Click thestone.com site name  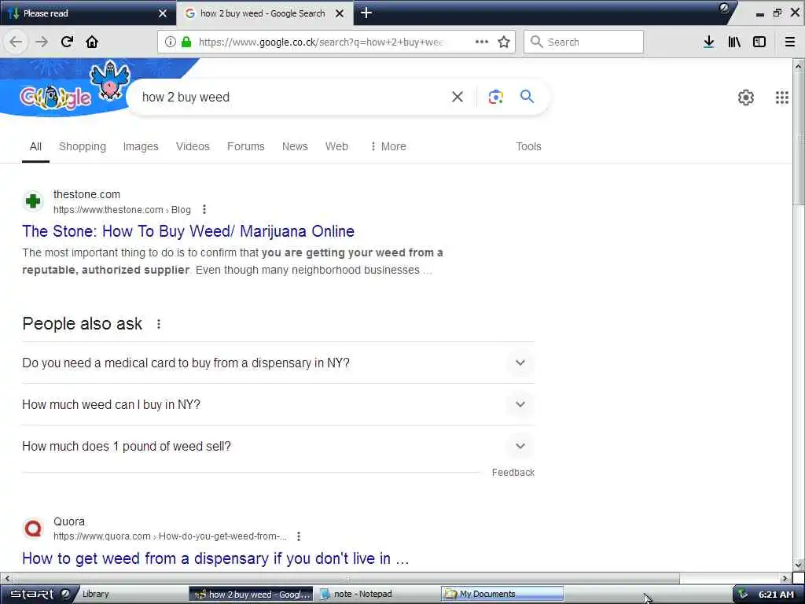[86, 194]
